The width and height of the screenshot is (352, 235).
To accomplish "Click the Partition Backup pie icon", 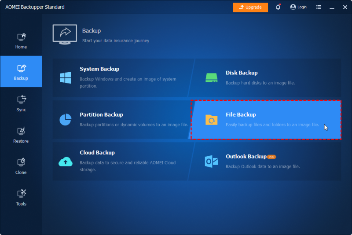I will coord(66,119).
